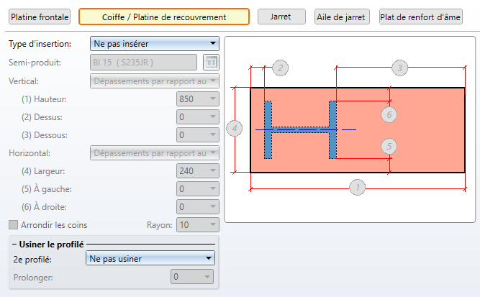Go to the Aile de jarret tab
The height and width of the screenshot is (297, 480).
(343, 17)
